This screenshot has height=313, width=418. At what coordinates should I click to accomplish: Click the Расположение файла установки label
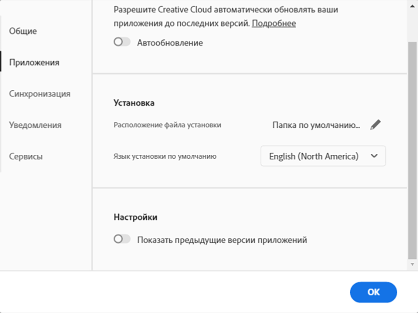(x=167, y=125)
